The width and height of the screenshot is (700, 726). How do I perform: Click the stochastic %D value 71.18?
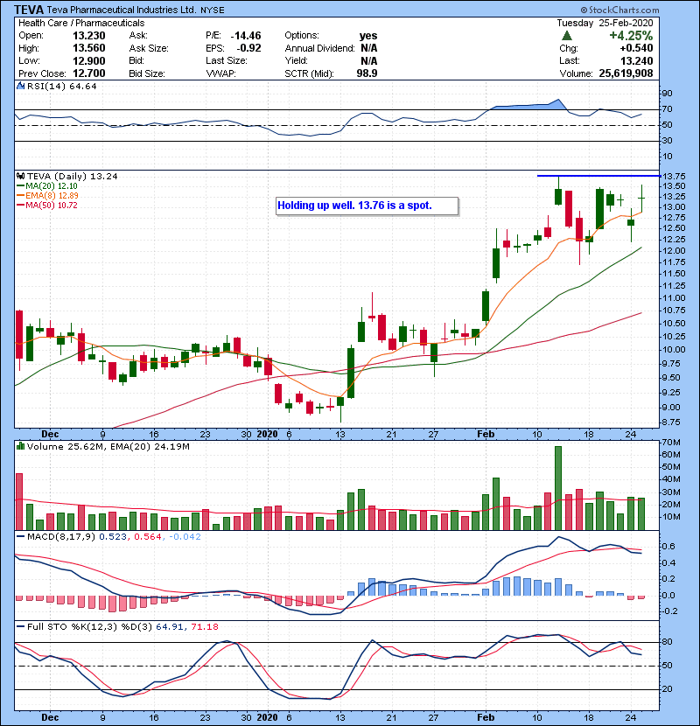tap(204, 627)
